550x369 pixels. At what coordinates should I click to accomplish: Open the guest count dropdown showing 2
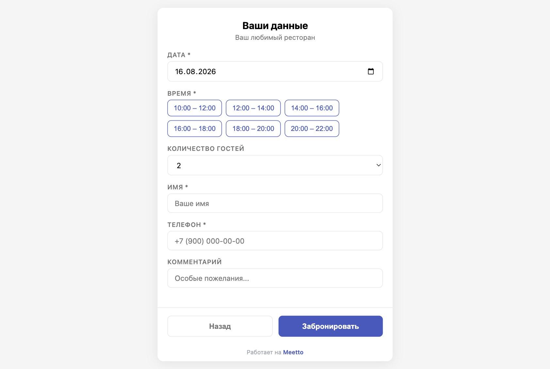pos(275,165)
